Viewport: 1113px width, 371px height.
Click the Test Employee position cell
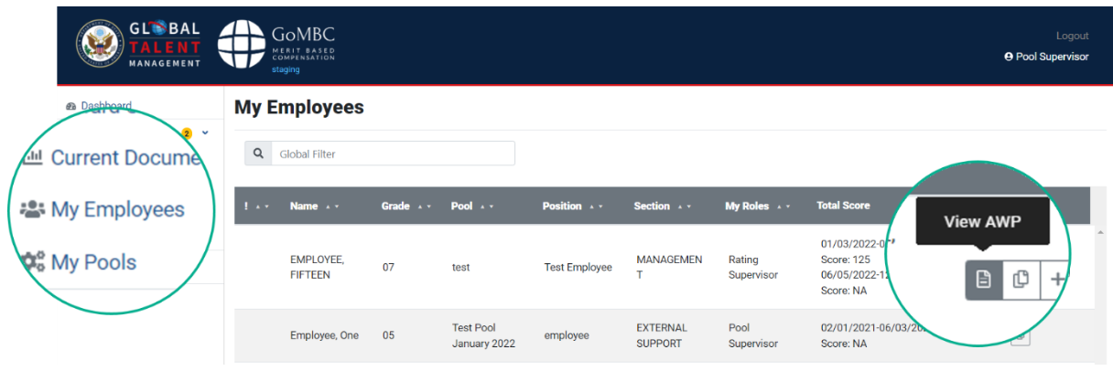point(578,268)
